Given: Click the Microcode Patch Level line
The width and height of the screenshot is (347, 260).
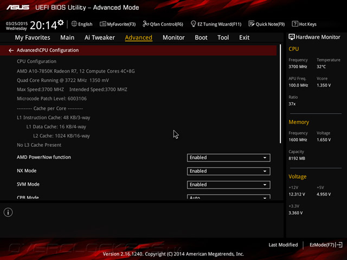Looking at the screenshot, I should pos(52,99).
